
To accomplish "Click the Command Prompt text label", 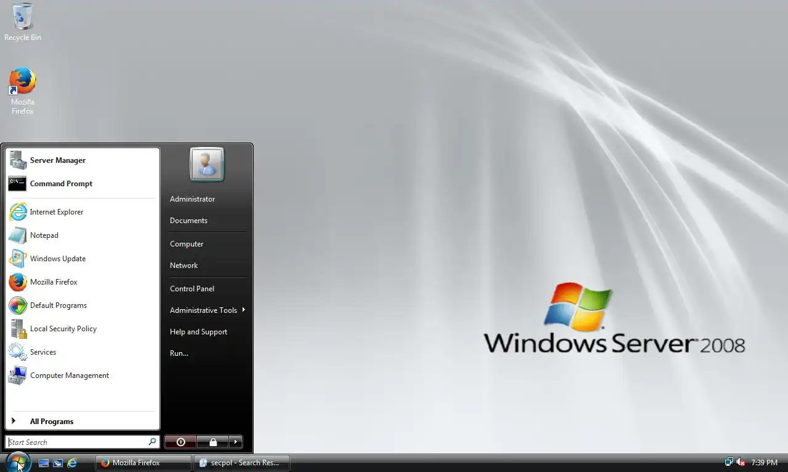I will (61, 184).
